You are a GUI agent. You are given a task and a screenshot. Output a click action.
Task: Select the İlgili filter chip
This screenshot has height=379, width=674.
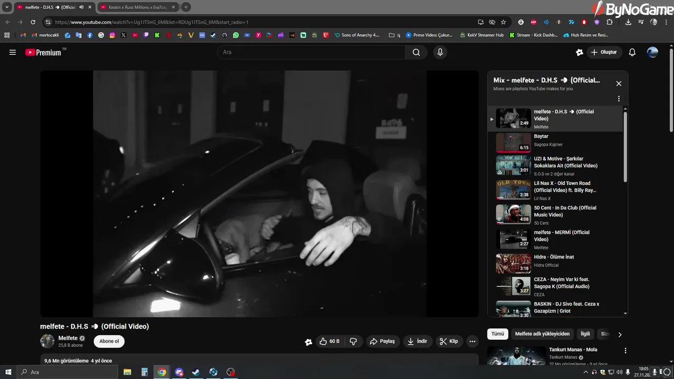(585, 334)
